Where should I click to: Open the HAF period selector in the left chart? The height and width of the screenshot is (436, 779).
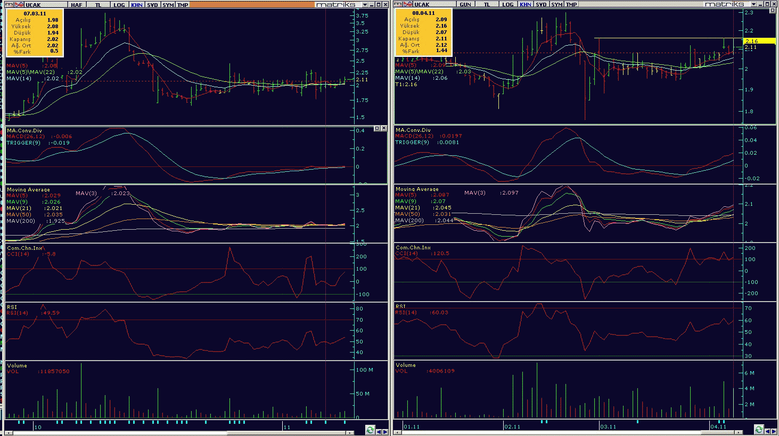77,5
